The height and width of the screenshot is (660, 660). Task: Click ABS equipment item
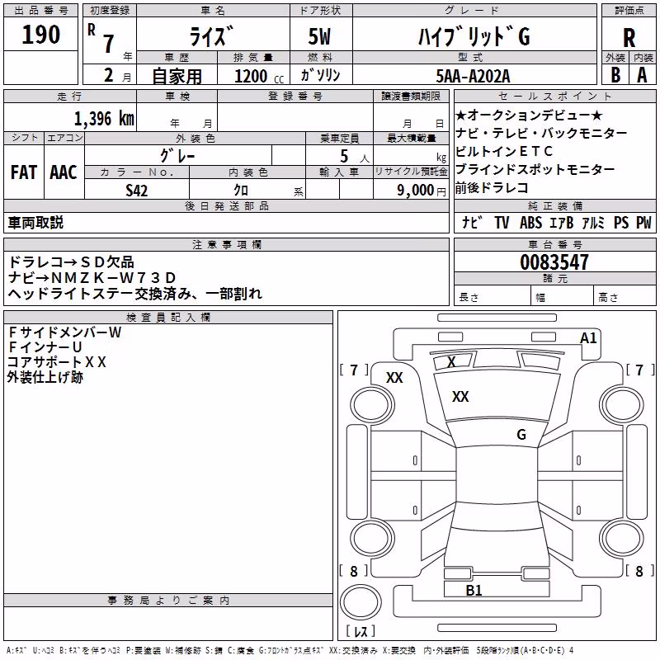click(530, 222)
